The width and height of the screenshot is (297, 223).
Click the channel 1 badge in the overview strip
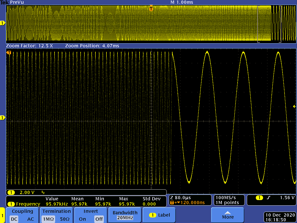click(3, 23)
